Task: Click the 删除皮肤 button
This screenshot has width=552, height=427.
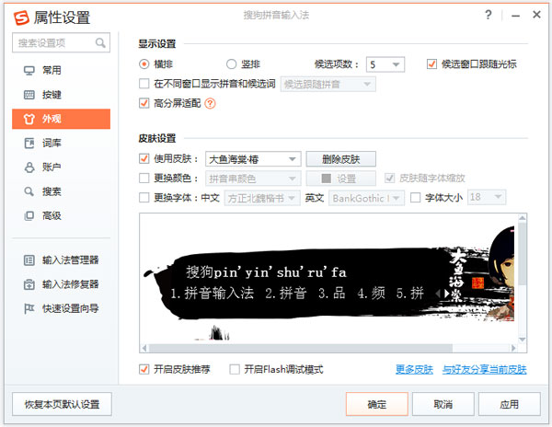Action: pyautogui.click(x=341, y=159)
